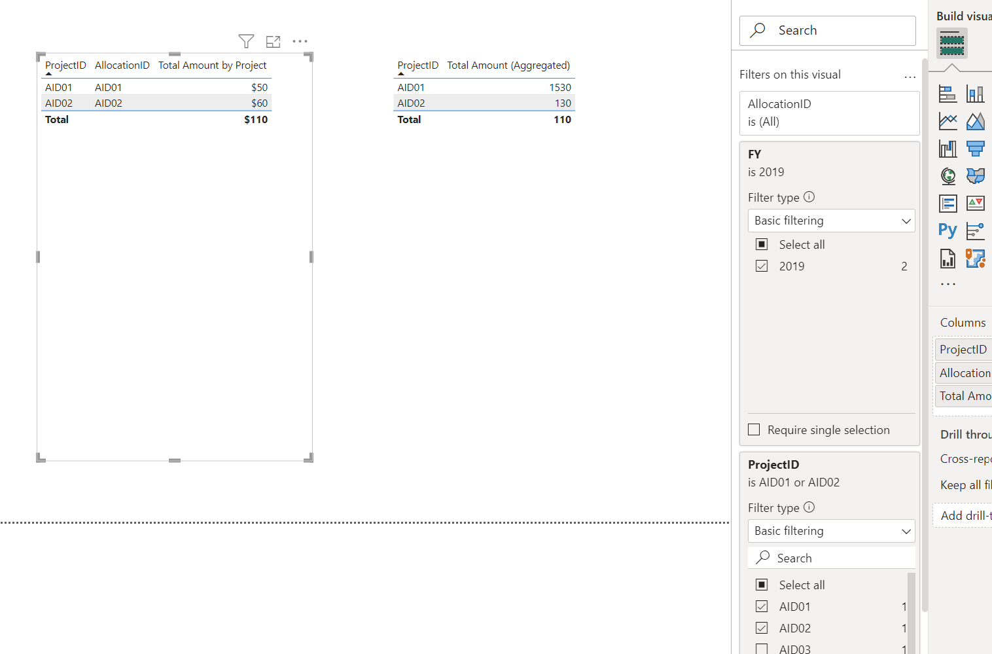The image size is (992, 654).
Task: Open focus mode for the selected table
Action: [x=273, y=41]
